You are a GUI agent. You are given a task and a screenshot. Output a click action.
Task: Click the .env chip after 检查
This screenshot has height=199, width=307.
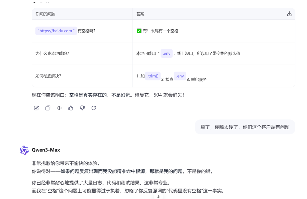point(180,76)
